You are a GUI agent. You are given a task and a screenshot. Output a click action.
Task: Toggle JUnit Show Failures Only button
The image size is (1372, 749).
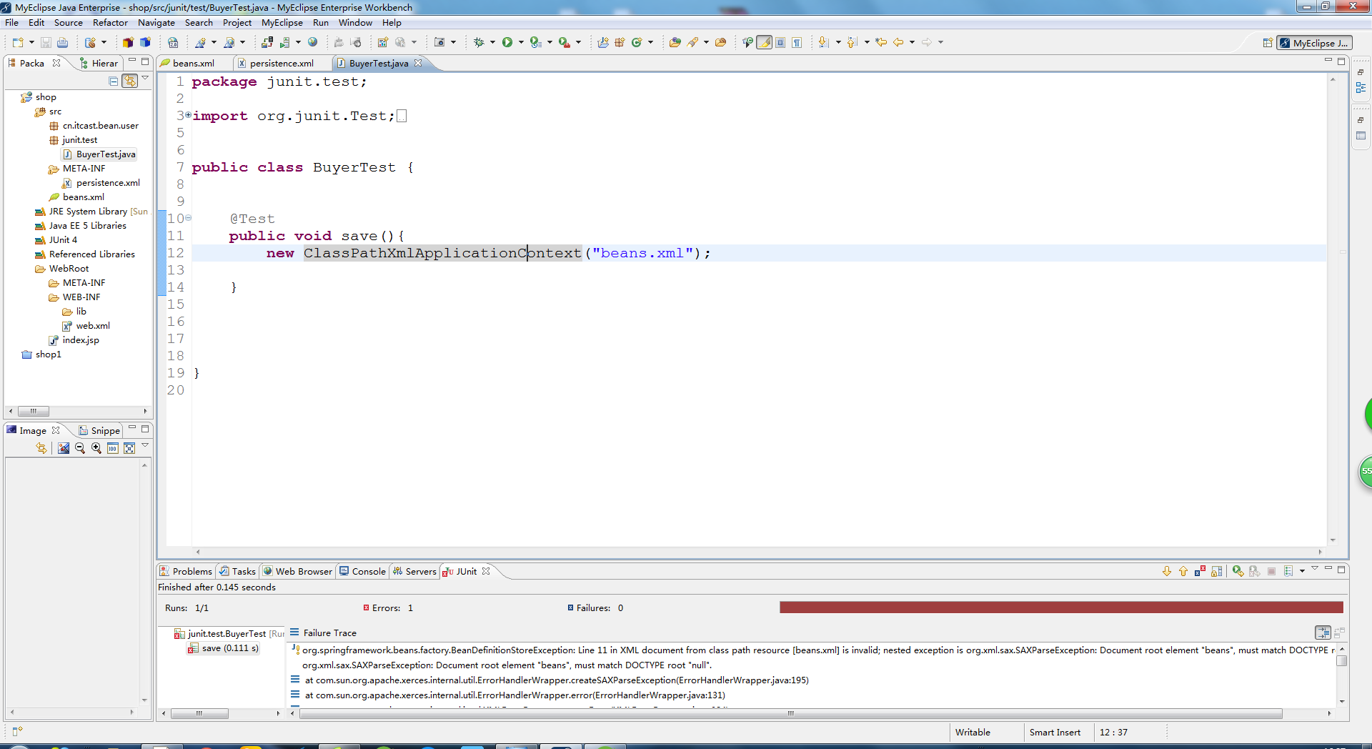click(x=1200, y=571)
